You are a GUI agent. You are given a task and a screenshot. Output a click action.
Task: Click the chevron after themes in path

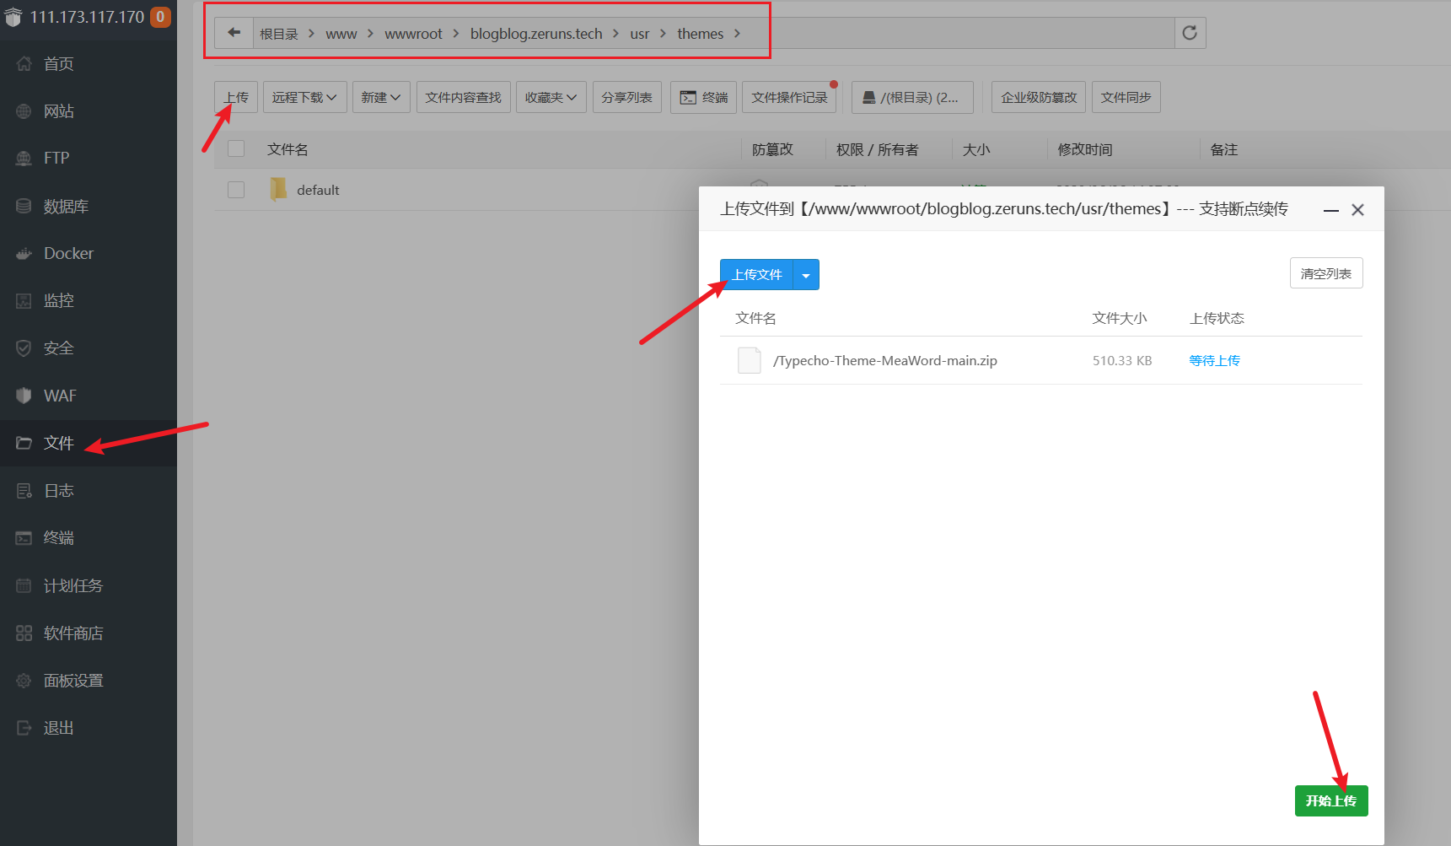point(737,34)
